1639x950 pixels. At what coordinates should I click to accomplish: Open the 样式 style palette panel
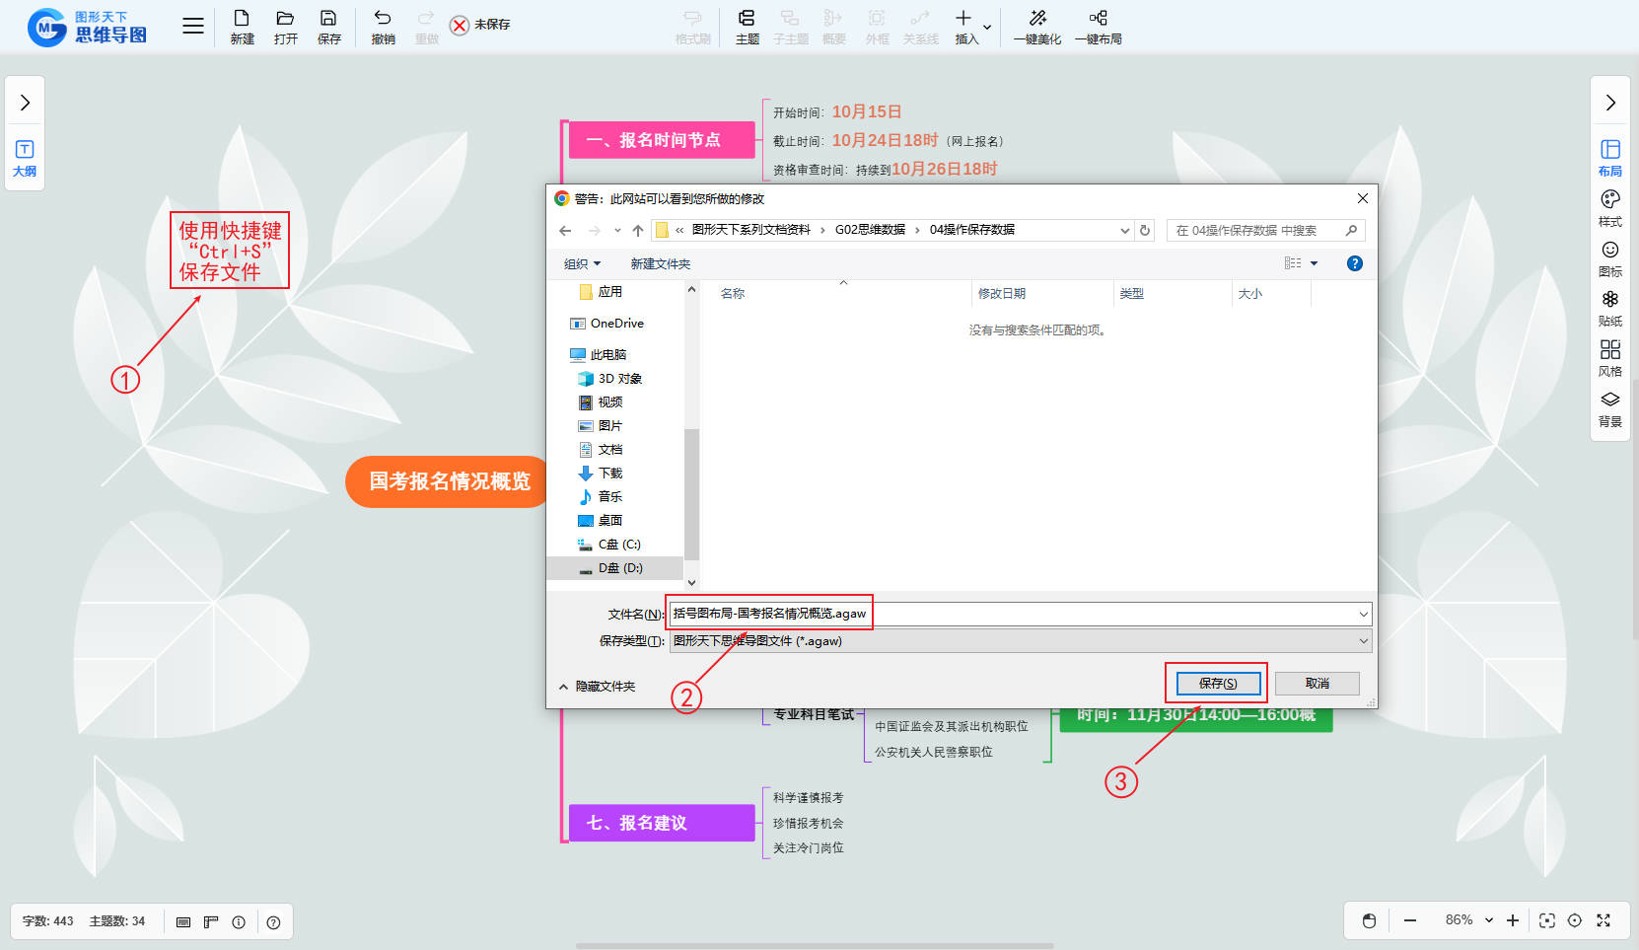click(x=1609, y=208)
